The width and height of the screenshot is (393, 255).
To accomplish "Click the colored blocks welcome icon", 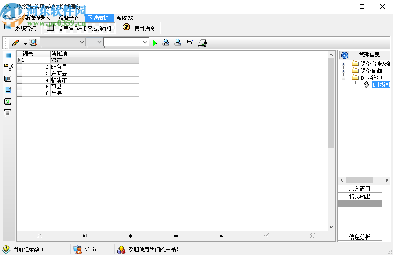I will [x=121, y=249].
